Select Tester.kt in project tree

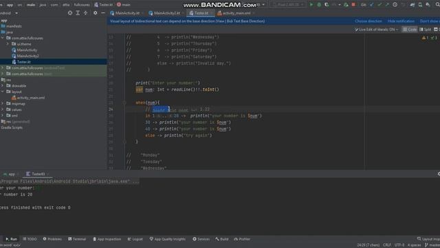(23, 62)
